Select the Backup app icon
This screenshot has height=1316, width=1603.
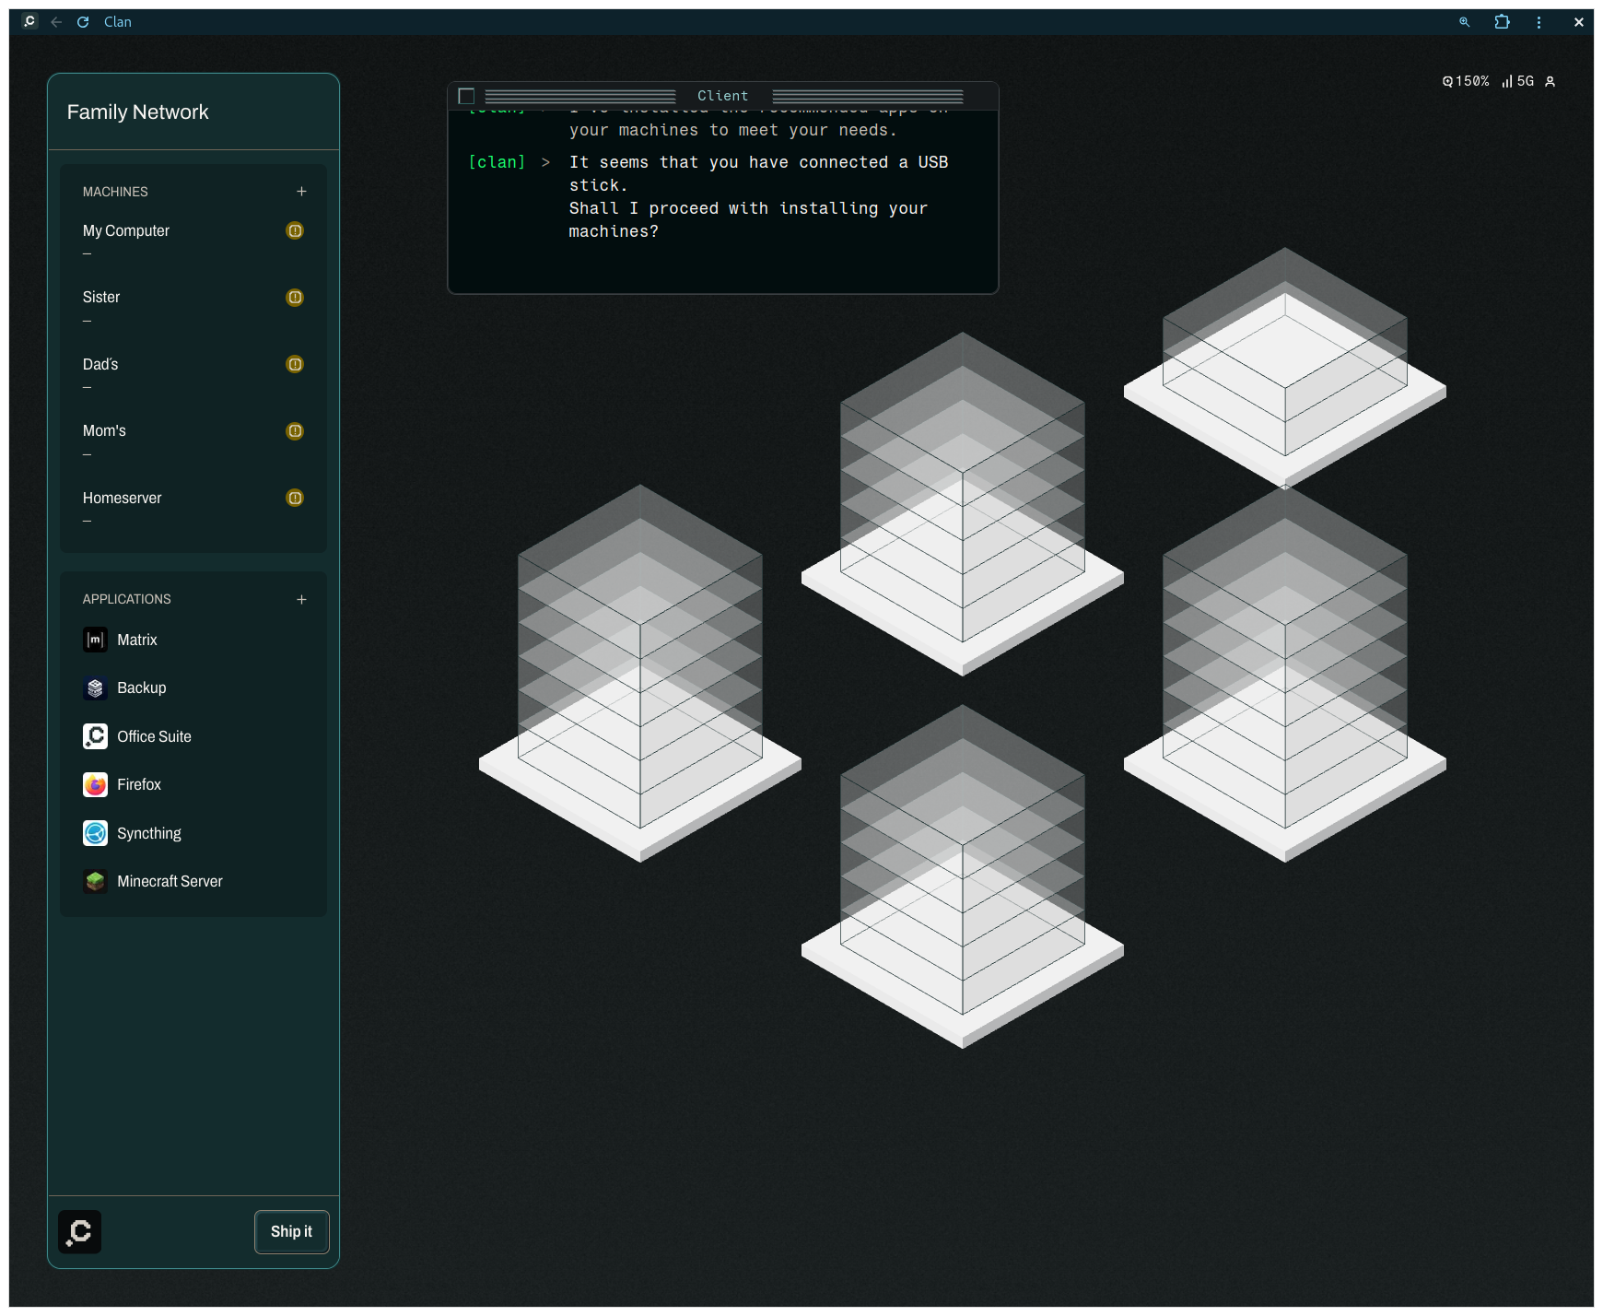[95, 688]
